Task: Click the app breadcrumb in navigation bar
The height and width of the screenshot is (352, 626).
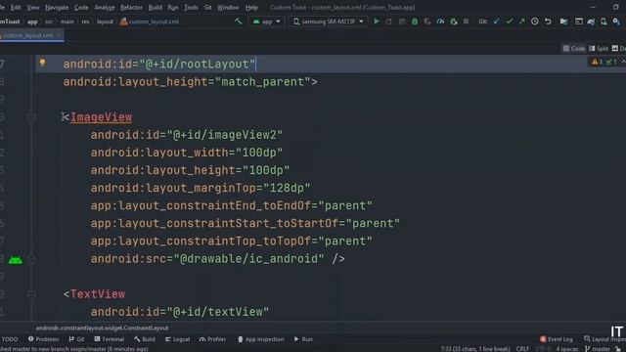Action: pos(32,22)
